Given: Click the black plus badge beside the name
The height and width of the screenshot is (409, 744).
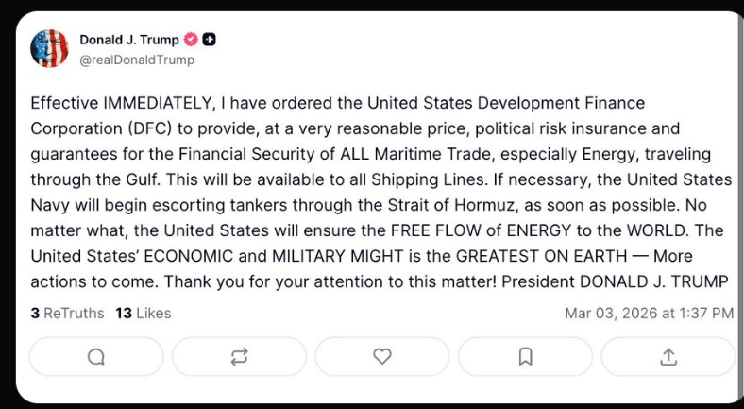Looking at the screenshot, I should (210, 40).
